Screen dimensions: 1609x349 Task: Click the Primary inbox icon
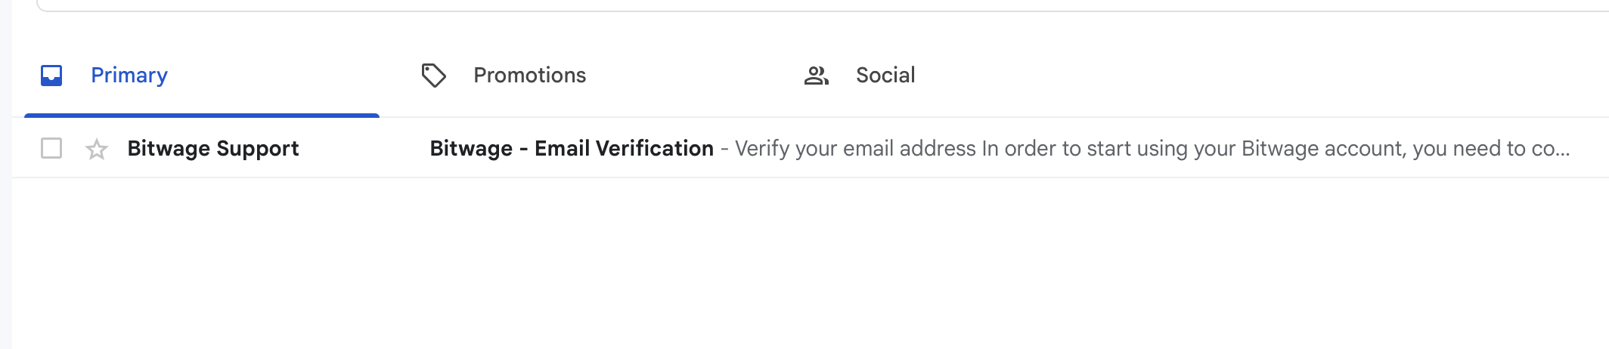click(51, 76)
